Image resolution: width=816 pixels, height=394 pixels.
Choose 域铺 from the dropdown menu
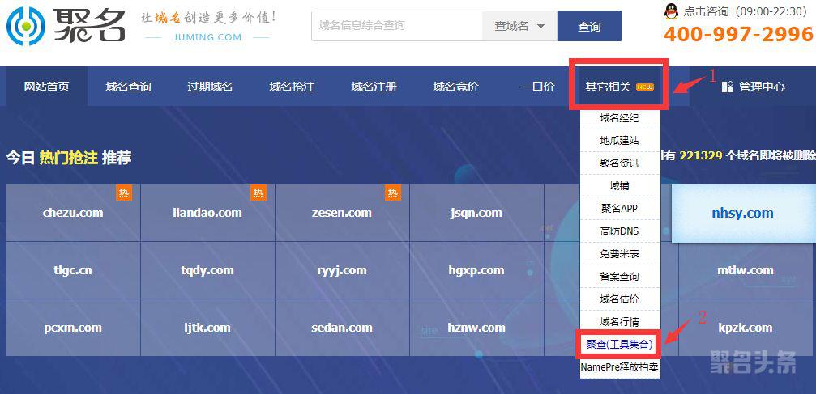click(619, 185)
